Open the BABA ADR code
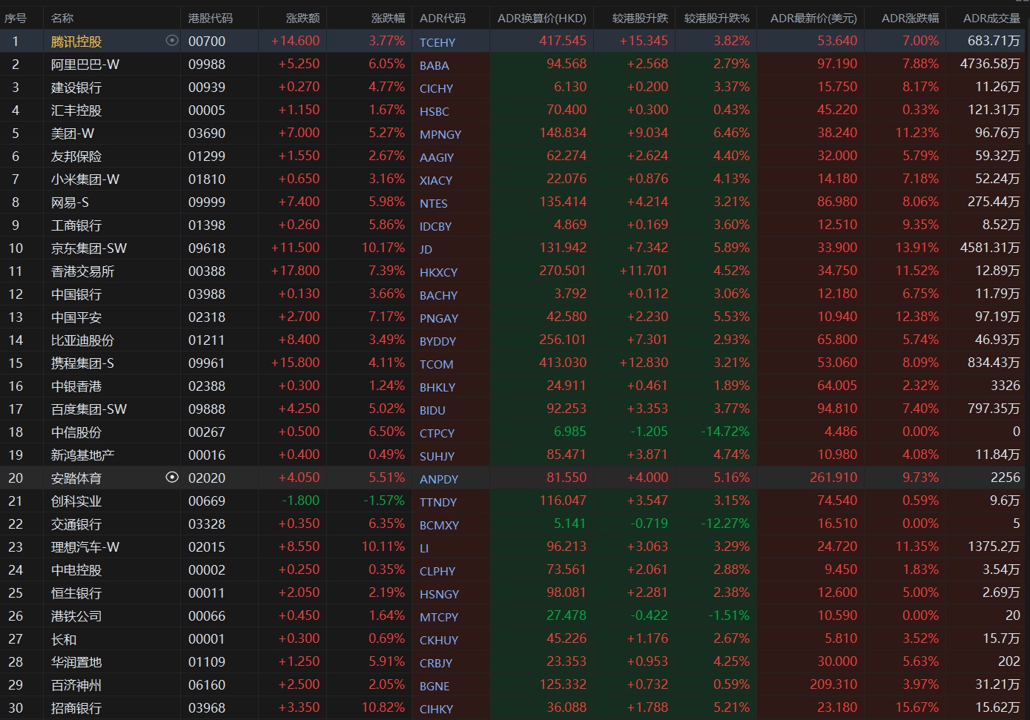The height and width of the screenshot is (720, 1030). pyautogui.click(x=435, y=65)
